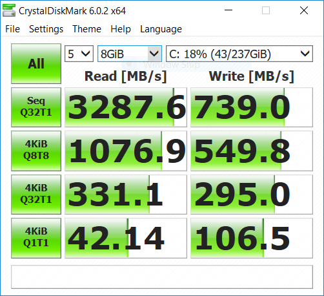Click the Read [MB/s] column header
Viewport: 324px width, 296px height.
(126, 76)
